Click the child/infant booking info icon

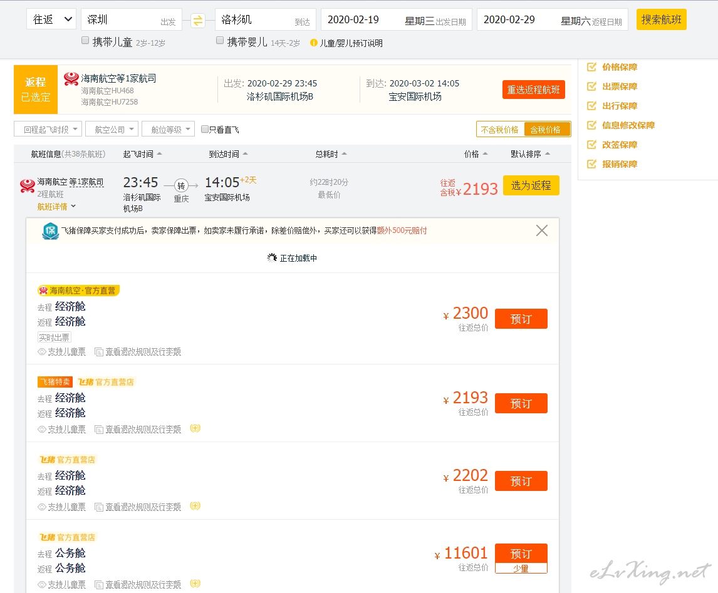[x=314, y=43]
